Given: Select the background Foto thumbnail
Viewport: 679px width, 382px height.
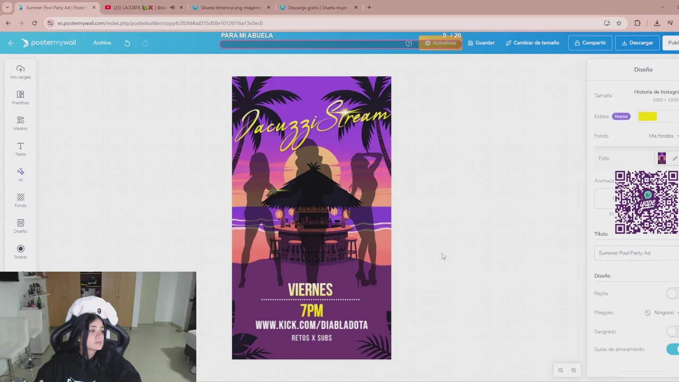Looking at the screenshot, I should [661, 158].
